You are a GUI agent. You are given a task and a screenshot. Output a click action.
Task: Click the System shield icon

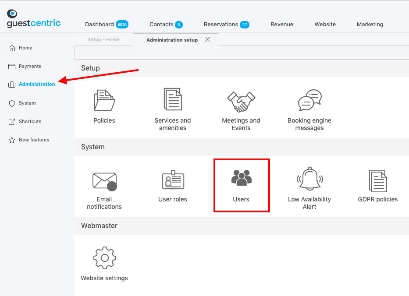[12, 103]
